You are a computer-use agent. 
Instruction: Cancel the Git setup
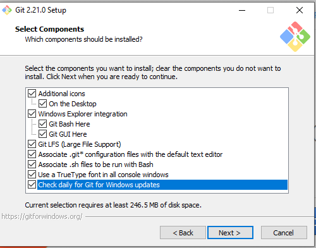[x=284, y=233]
